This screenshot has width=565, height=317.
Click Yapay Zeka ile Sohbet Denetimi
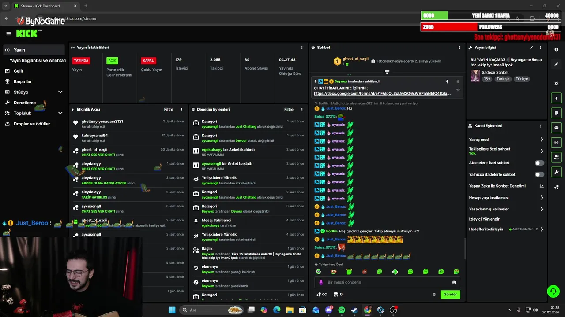tap(497, 186)
